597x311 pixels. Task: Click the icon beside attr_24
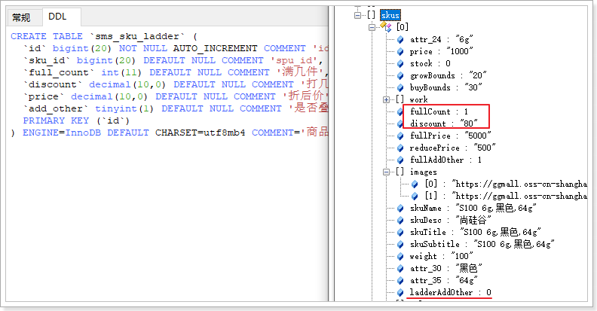pyautogui.click(x=400, y=39)
